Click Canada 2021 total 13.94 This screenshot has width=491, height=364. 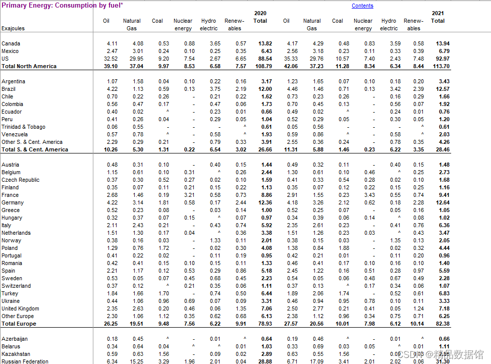pyautogui.click(x=443, y=43)
